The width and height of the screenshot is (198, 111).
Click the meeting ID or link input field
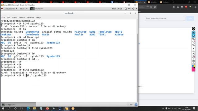[x=165, y=18]
